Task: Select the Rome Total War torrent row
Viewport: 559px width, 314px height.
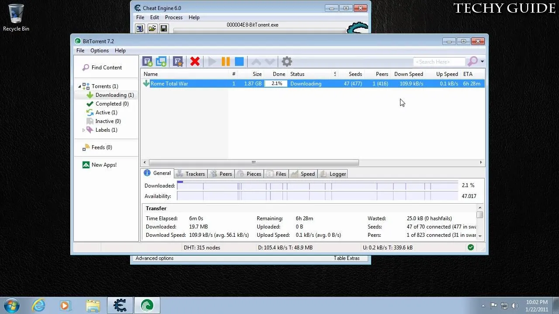Action: (x=313, y=84)
